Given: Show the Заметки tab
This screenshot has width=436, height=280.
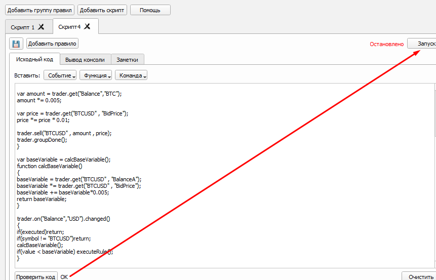Looking at the screenshot, I should point(127,59).
